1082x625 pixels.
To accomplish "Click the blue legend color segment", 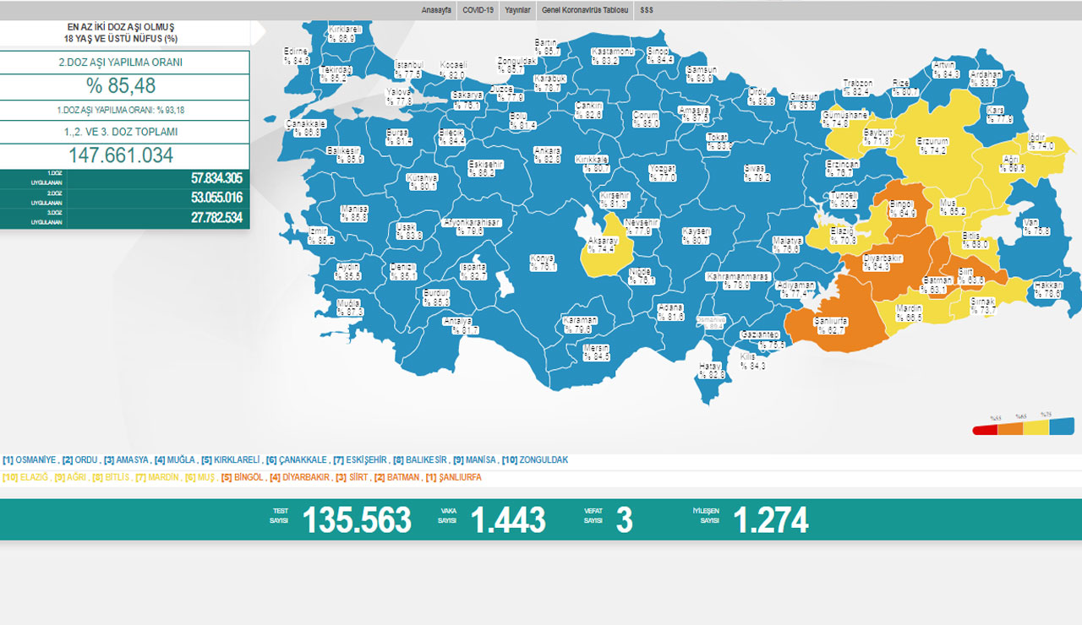I will point(1062,425).
